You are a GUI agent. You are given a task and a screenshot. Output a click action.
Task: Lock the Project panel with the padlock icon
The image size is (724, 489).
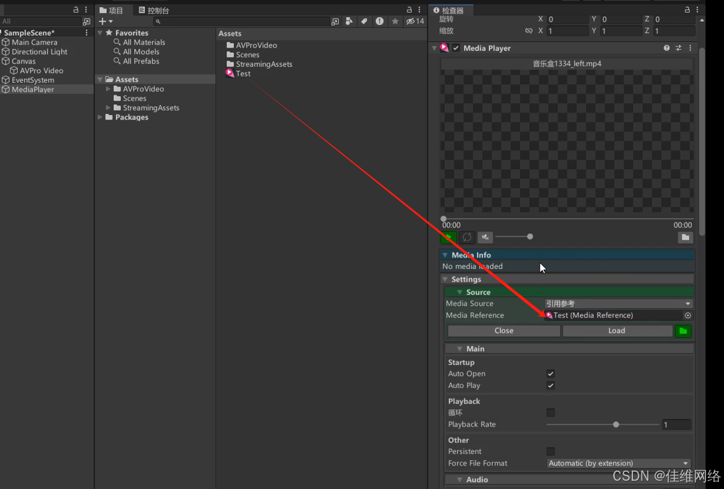pos(409,10)
